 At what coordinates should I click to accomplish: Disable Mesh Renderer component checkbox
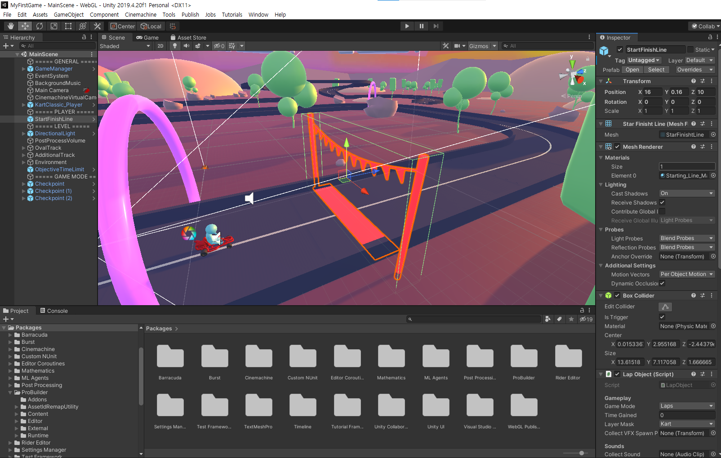pos(617,147)
